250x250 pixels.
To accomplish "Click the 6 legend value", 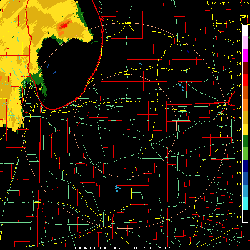I will 239,195.
